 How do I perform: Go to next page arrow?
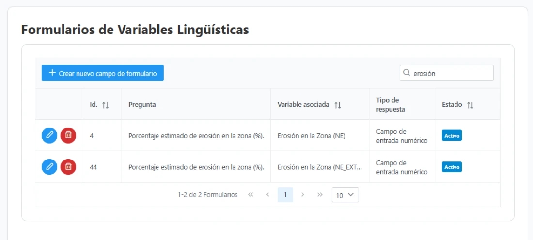coord(303,195)
